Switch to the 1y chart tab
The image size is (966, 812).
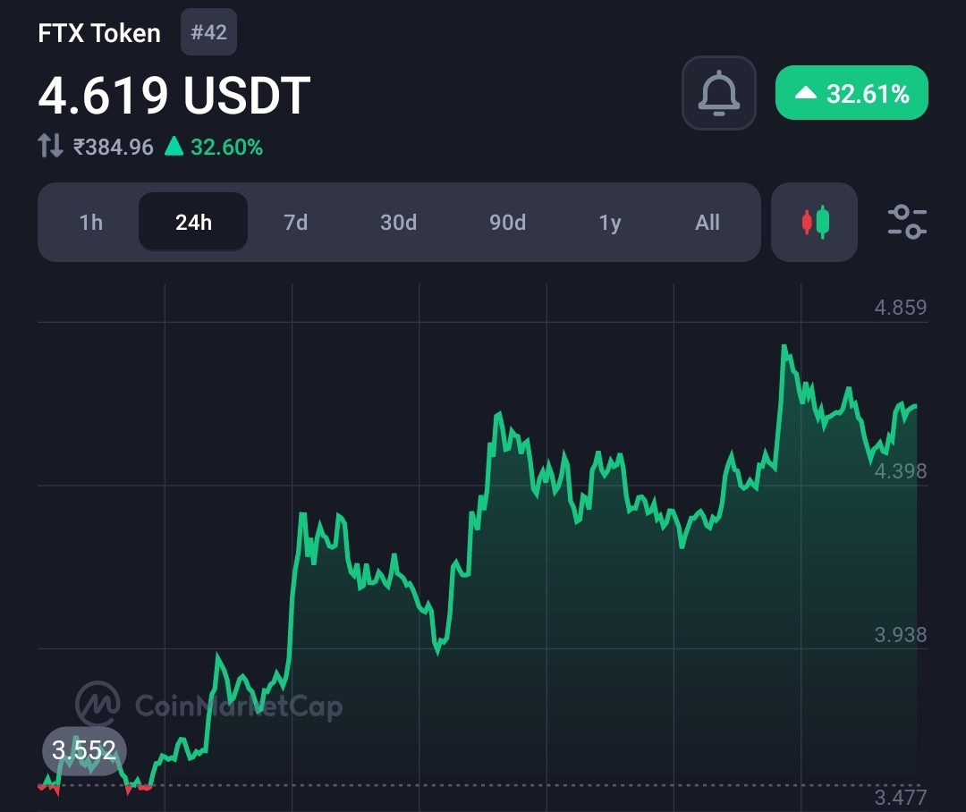point(610,222)
